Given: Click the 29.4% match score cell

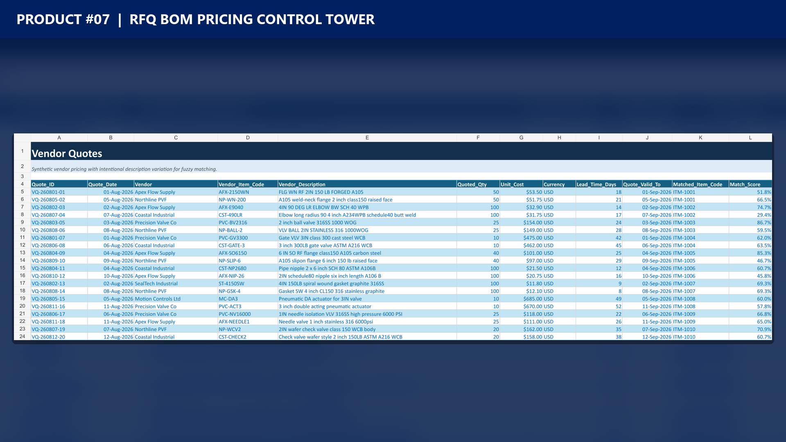Looking at the screenshot, I should click(750, 215).
